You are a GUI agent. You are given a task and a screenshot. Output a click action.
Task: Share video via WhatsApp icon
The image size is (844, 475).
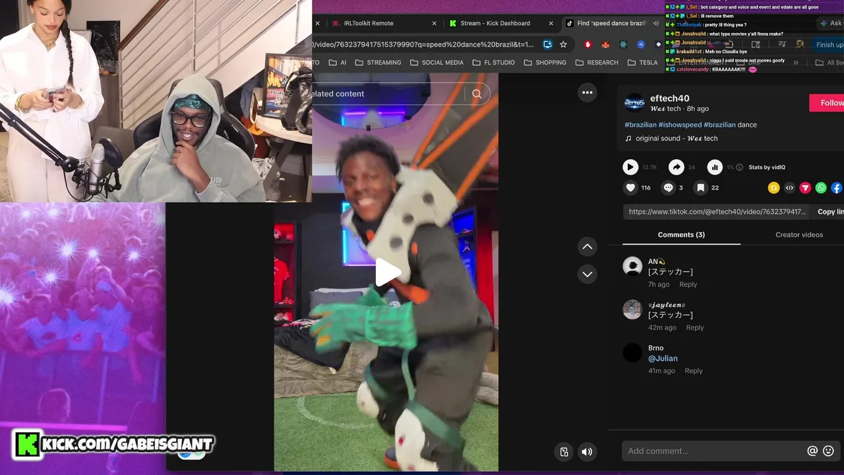(x=821, y=188)
